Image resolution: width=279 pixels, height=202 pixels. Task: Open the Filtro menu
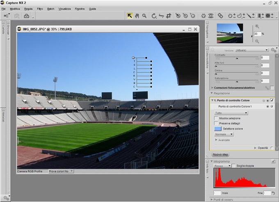[40, 9]
